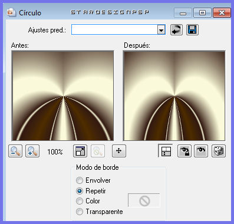This screenshot has width=234, height=224.
Task: Toggle the show/hide previews icon
Action: click(166, 151)
